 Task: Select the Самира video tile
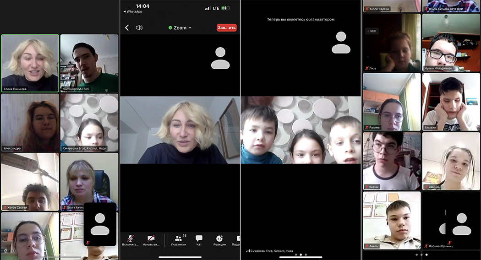tap(451, 161)
